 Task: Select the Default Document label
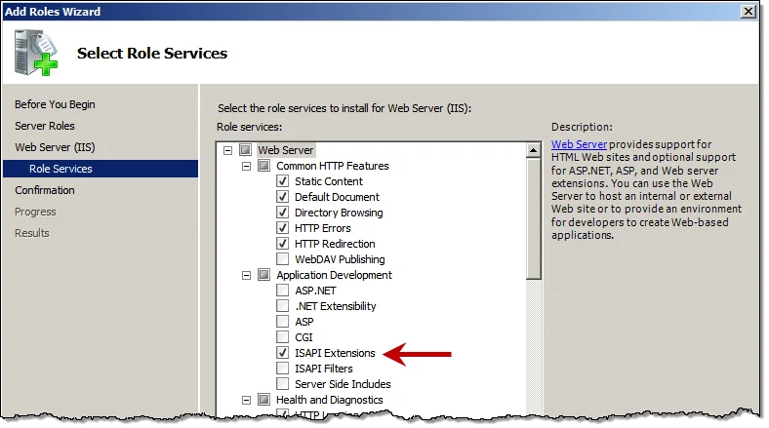337,197
